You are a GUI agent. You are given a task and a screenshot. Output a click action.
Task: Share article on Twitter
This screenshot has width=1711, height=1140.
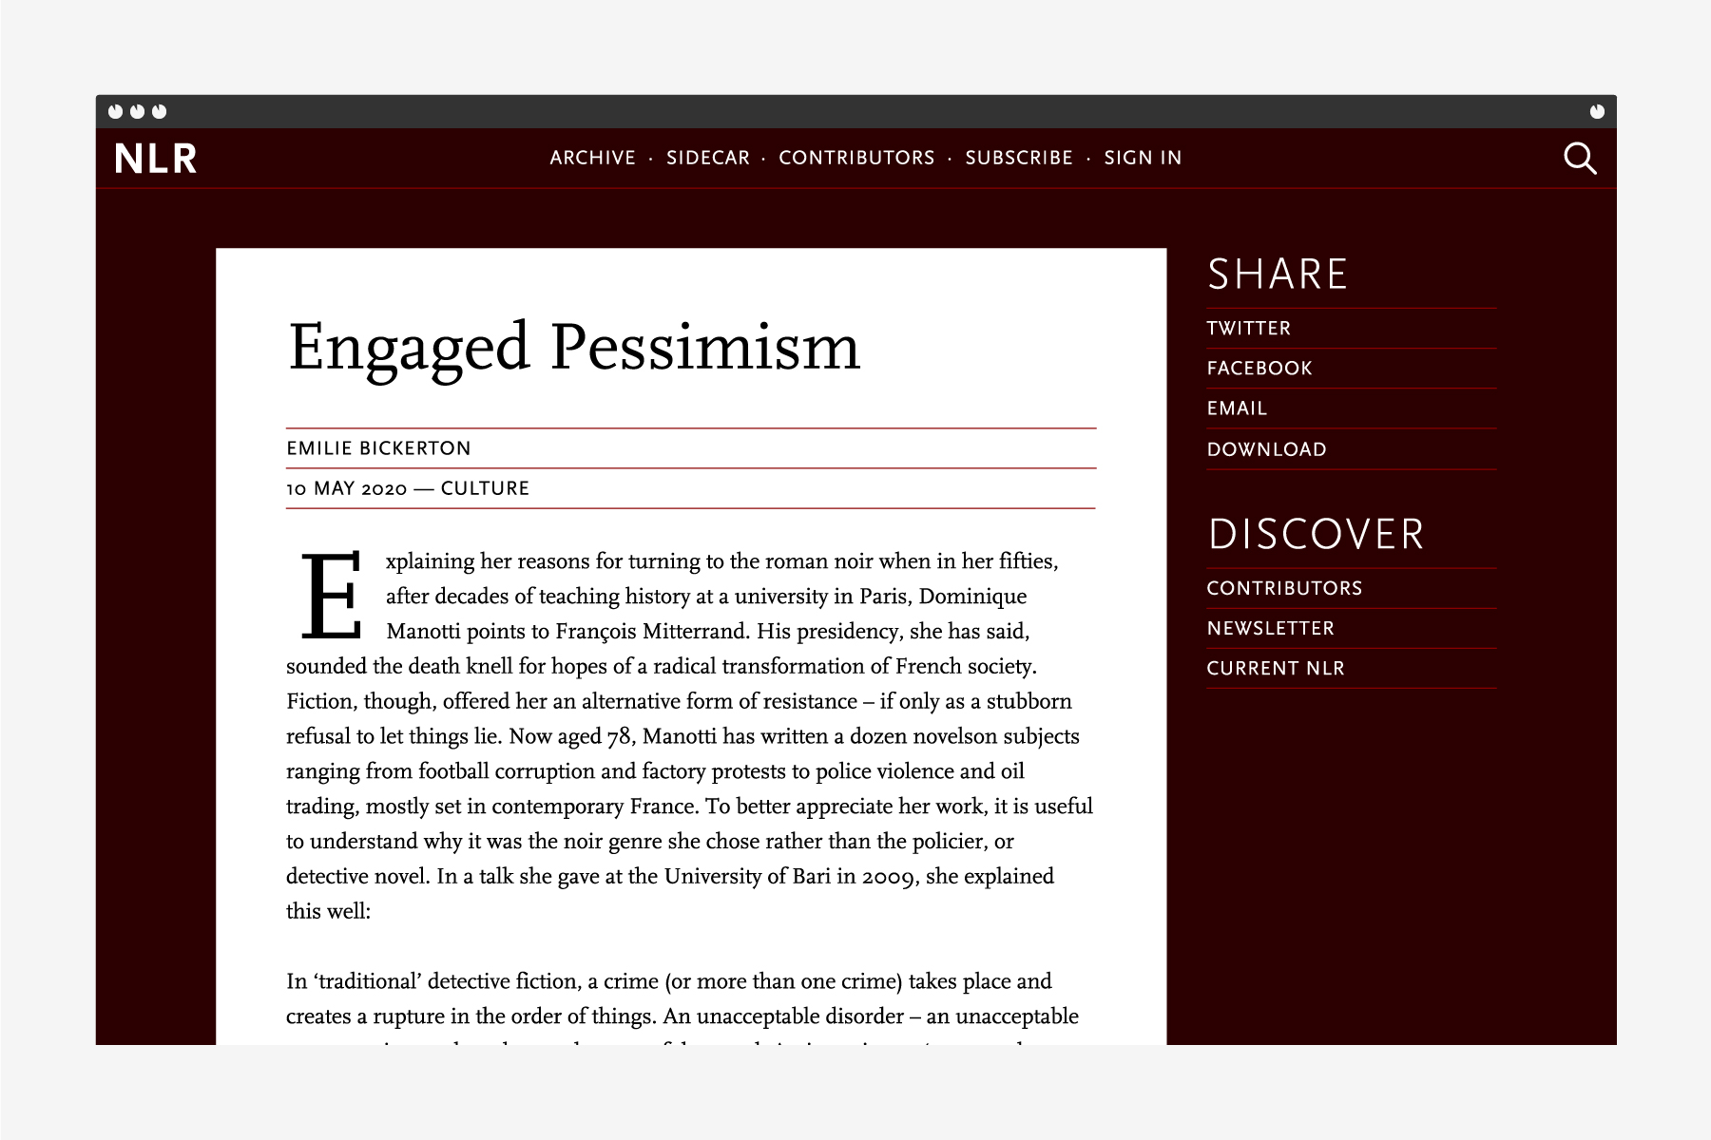click(1249, 329)
